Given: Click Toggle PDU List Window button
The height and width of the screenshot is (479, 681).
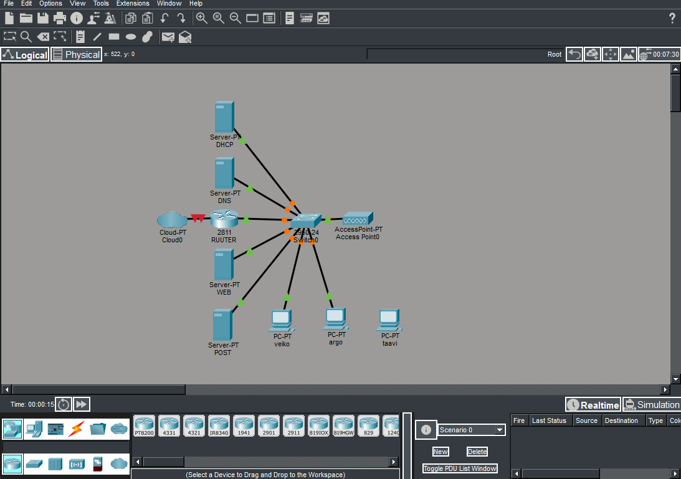Looking at the screenshot, I should [x=460, y=468].
